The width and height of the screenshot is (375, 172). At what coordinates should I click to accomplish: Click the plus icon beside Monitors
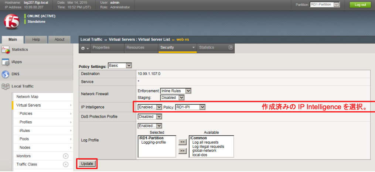(65, 156)
